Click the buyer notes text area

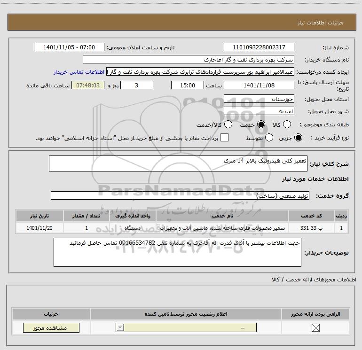177,252
